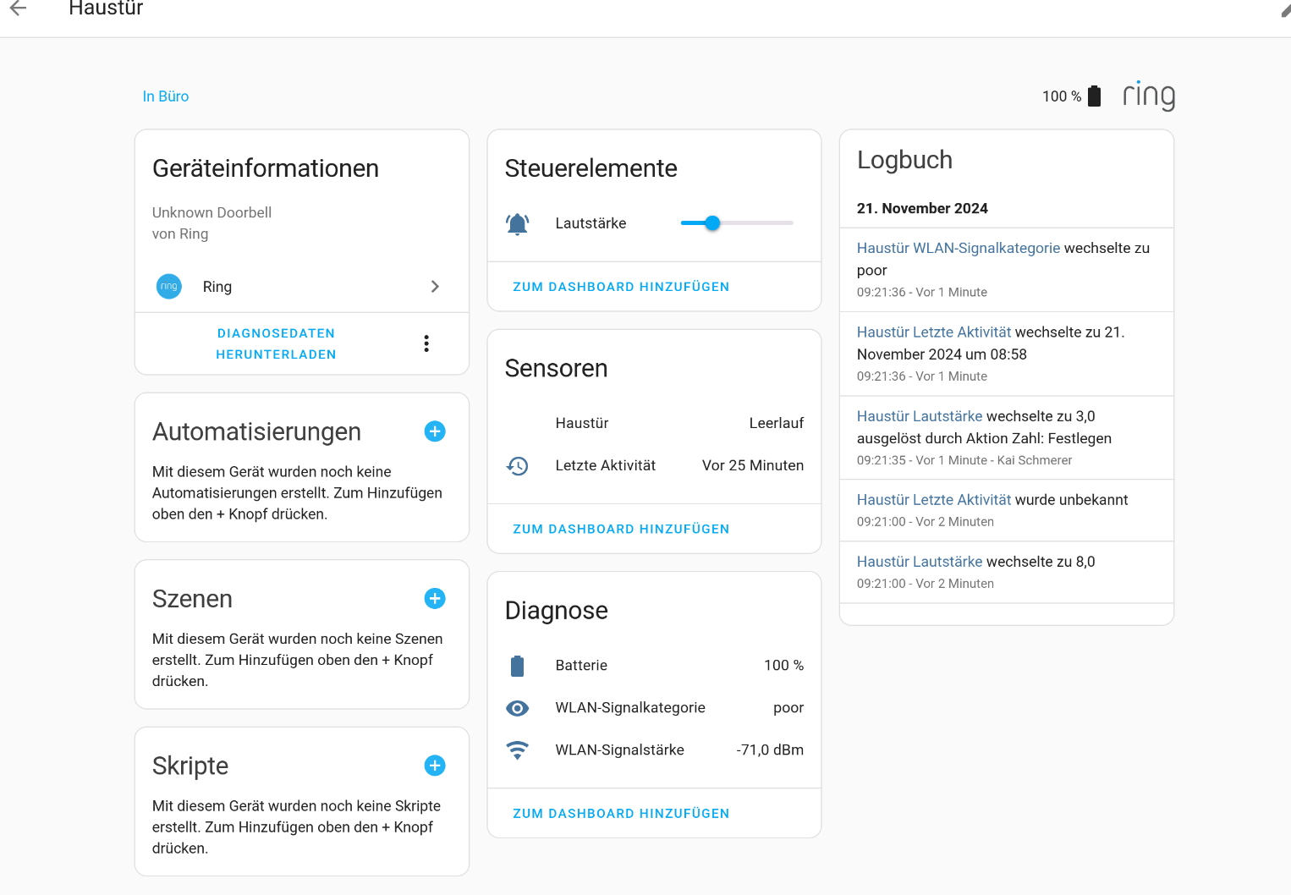Click the Batterie icon in Diagnose
The height and width of the screenshot is (895, 1291).
(518, 666)
